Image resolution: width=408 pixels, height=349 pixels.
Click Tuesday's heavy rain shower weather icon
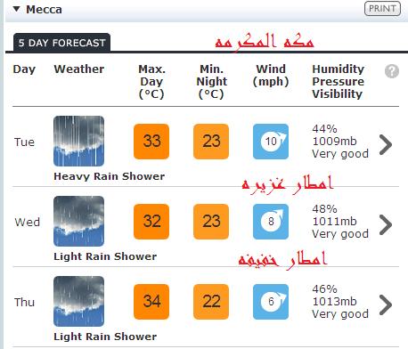pos(78,141)
